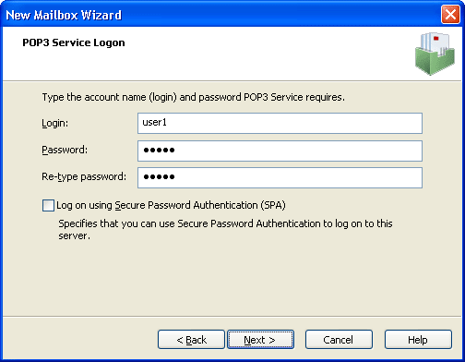Open Help for this wizard page
The width and height of the screenshot is (465, 362).
tap(418, 340)
